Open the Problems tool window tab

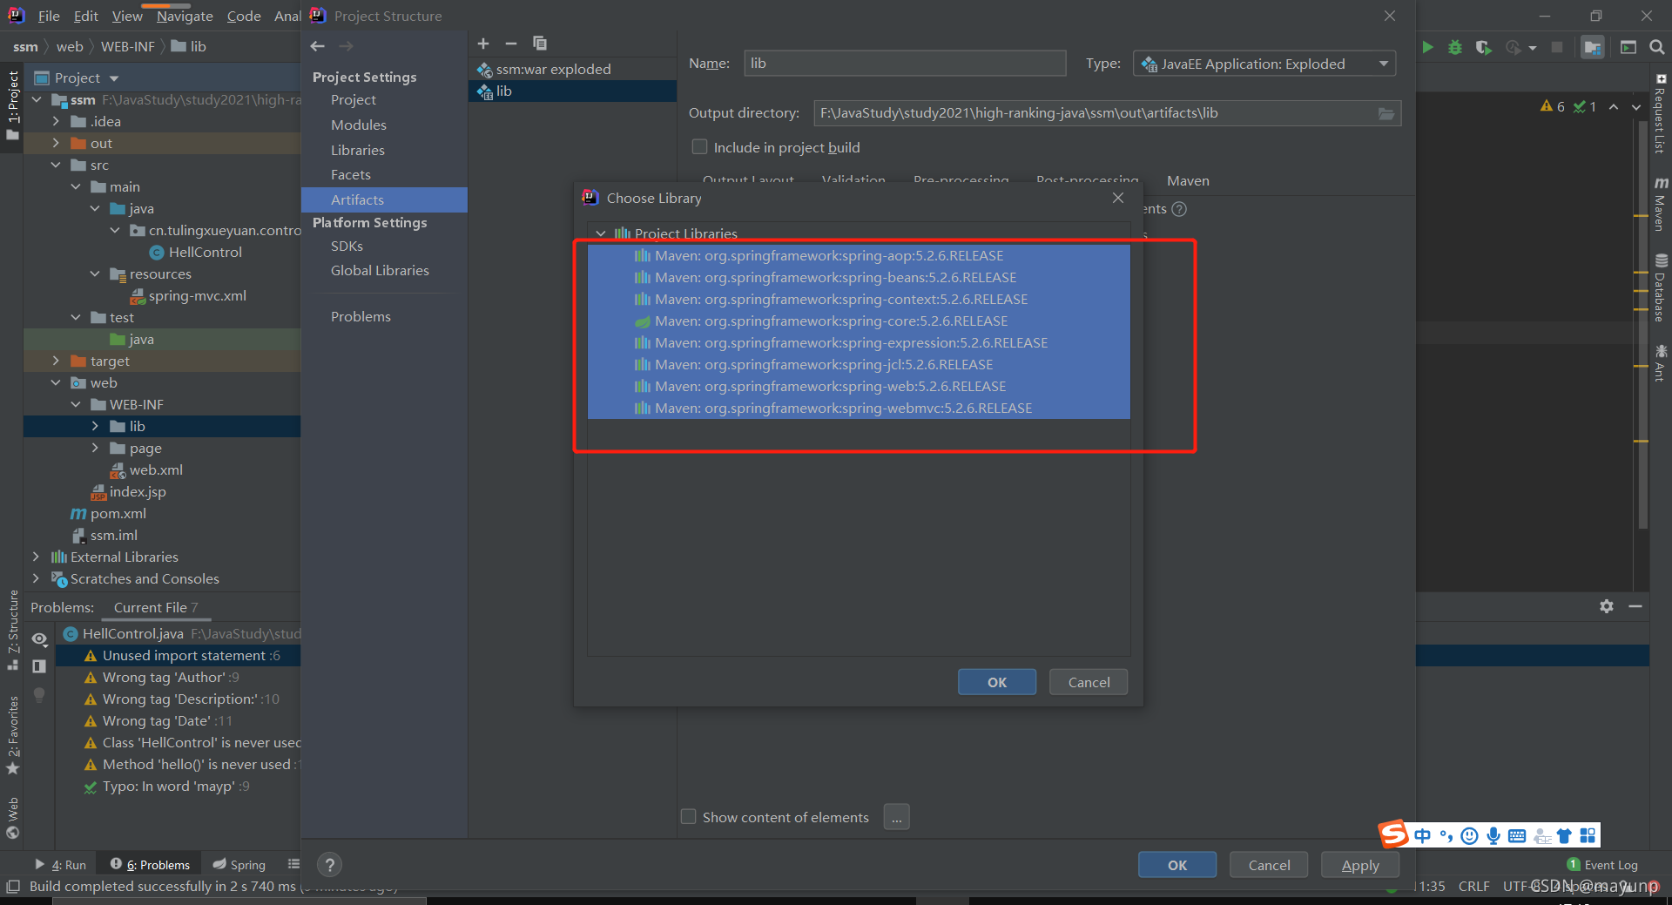pyautogui.click(x=149, y=865)
